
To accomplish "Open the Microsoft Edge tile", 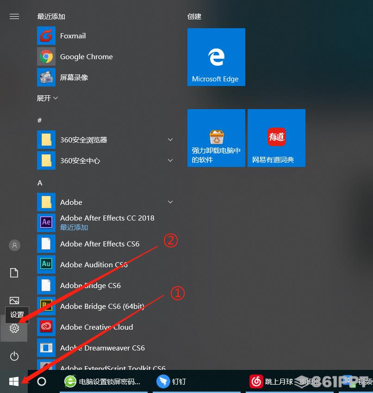I will coord(216,57).
